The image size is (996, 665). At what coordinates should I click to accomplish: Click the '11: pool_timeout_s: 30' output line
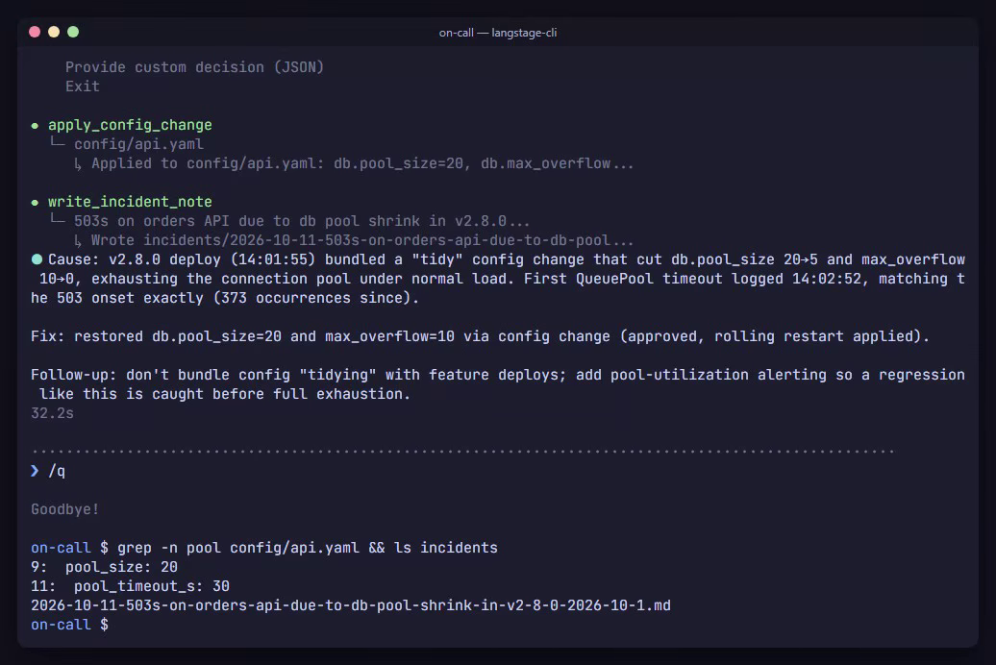[130, 586]
